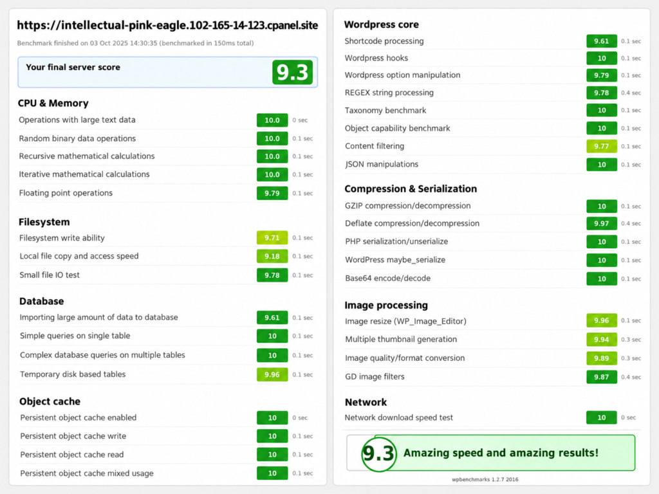This screenshot has width=659, height=494.
Task: Click the 9.77 Content filtering score
Action: [x=602, y=146]
